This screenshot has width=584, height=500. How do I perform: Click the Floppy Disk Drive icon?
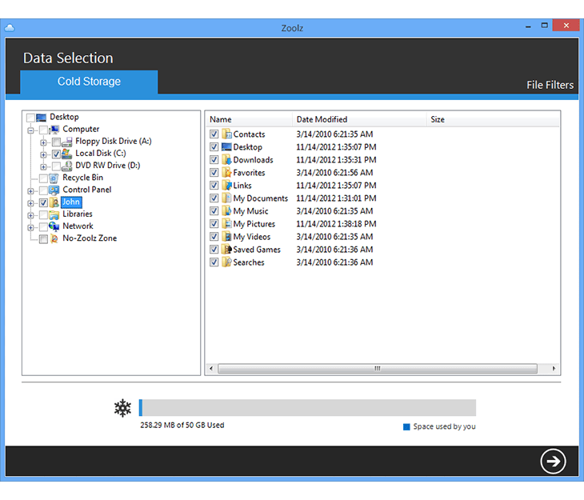click(67, 142)
